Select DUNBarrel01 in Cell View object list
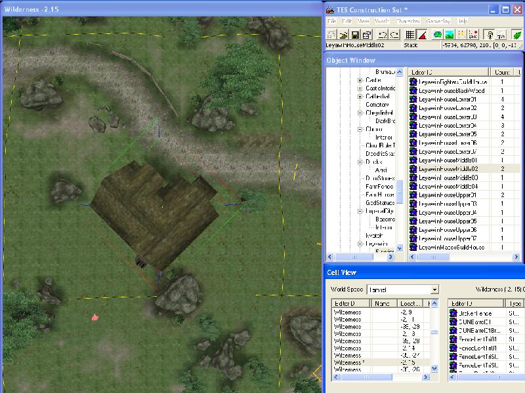 click(474, 322)
